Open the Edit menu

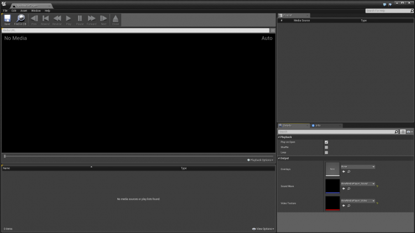coord(14,10)
